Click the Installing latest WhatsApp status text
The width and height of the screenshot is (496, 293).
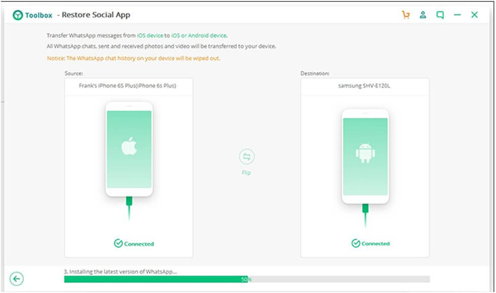tap(120, 272)
